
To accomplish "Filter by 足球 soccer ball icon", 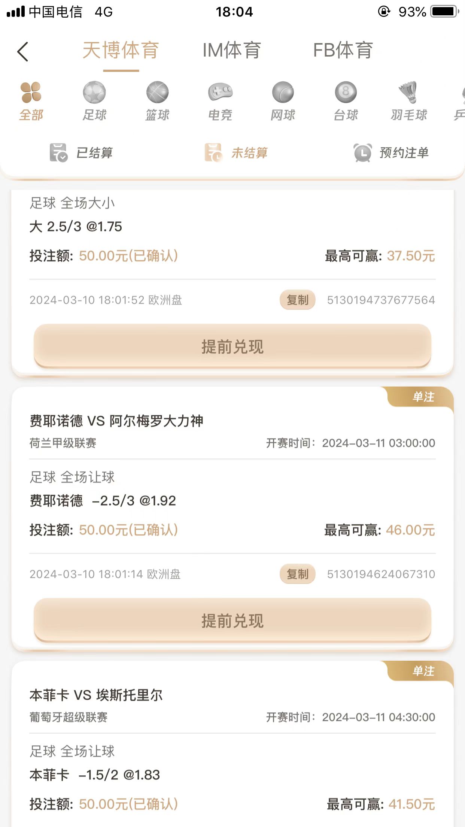I will 94,93.
